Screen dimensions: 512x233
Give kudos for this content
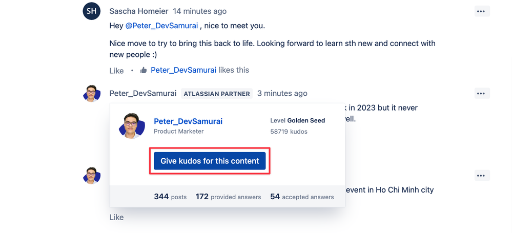tap(210, 161)
